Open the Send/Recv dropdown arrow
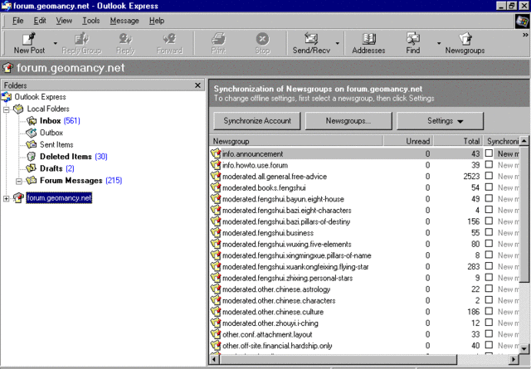Image resolution: width=531 pixels, height=369 pixels. tap(338, 43)
